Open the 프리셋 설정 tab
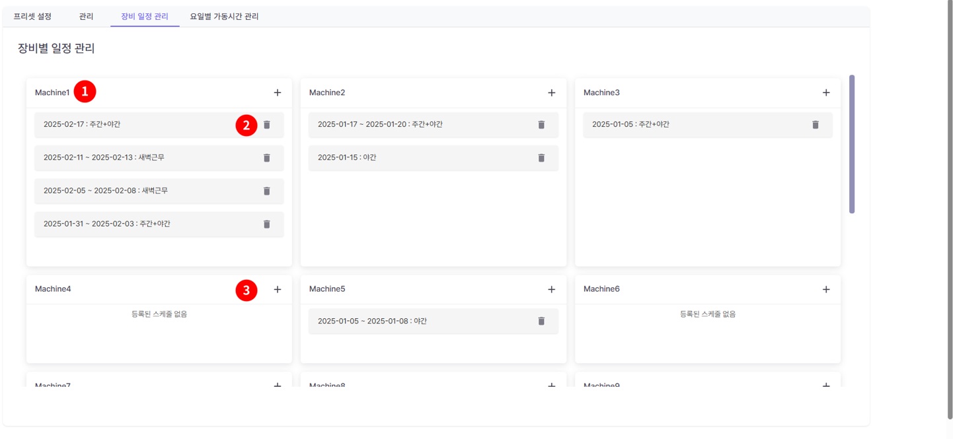 (x=32, y=17)
